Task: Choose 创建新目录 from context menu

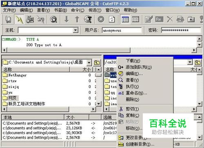Action: click(x=145, y=144)
